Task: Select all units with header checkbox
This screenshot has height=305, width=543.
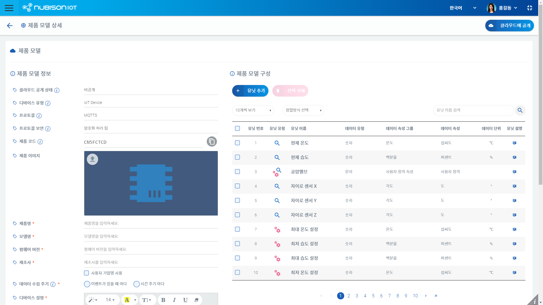Action: (x=237, y=128)
